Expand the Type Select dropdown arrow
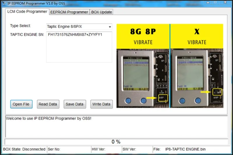Viewport: 233px width, 155px height. tap(110, 27)
